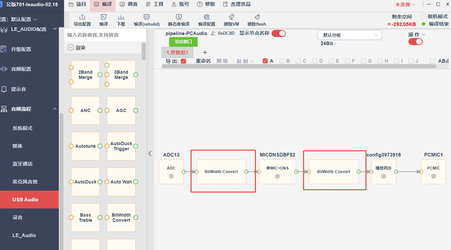Select the AutoDuck Trigger module
451x250 pixels.
(121, 146)
